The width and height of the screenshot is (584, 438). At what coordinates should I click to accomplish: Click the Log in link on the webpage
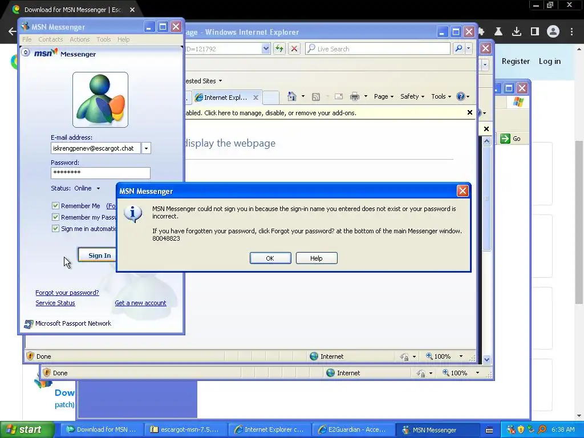pyautogui.click(x=550, y=61)
